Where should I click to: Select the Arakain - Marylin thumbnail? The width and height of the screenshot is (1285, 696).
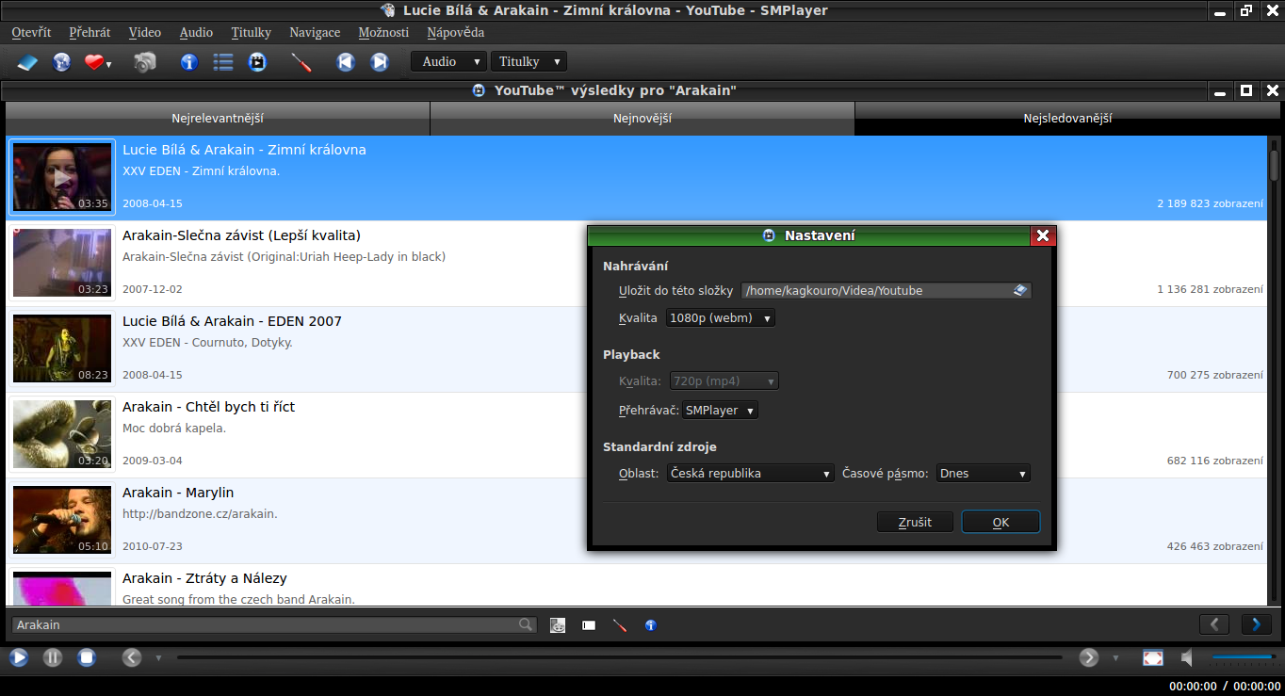click(62, 520)
